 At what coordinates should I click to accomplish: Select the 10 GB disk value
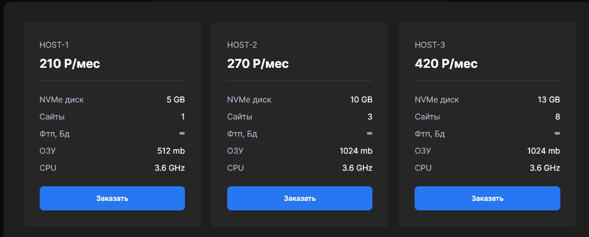coord(361,99)
